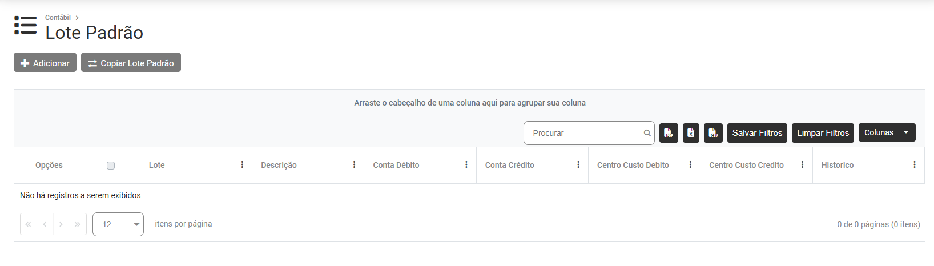Open the Descrição column options menu
This screenshot has width=934, height=266.
pos(354,165)
